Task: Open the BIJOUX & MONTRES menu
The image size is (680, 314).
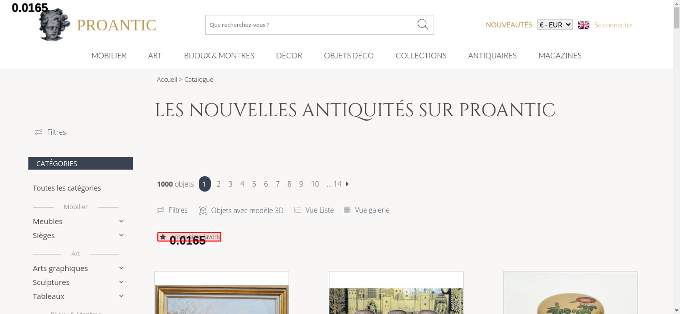Action: click(x=219, y=55)
